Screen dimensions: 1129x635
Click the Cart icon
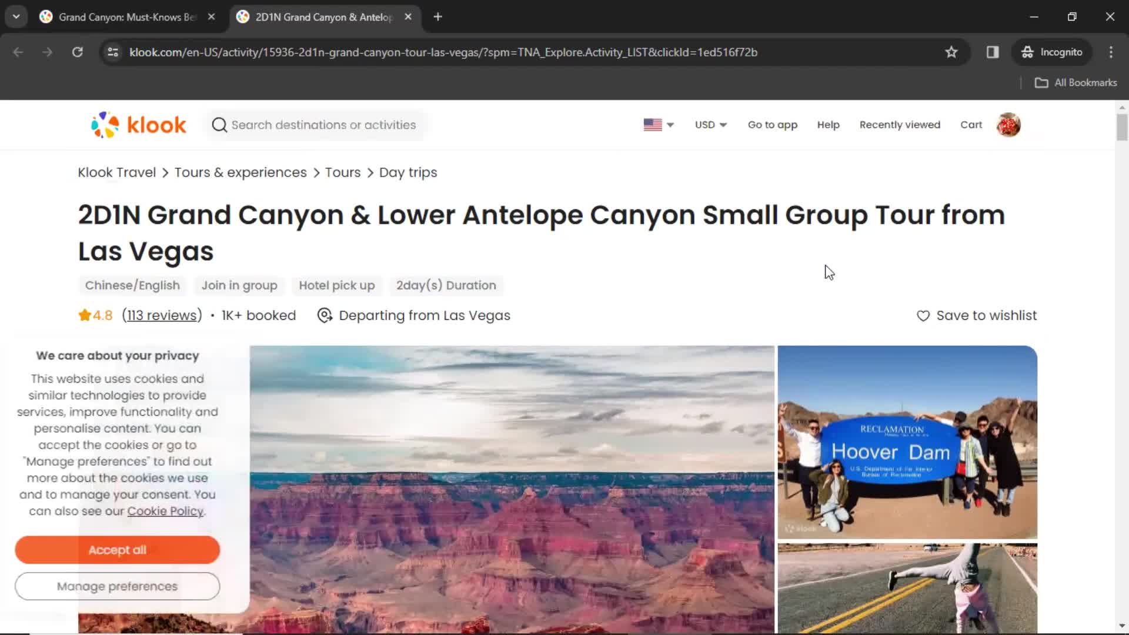click(971, 125)
